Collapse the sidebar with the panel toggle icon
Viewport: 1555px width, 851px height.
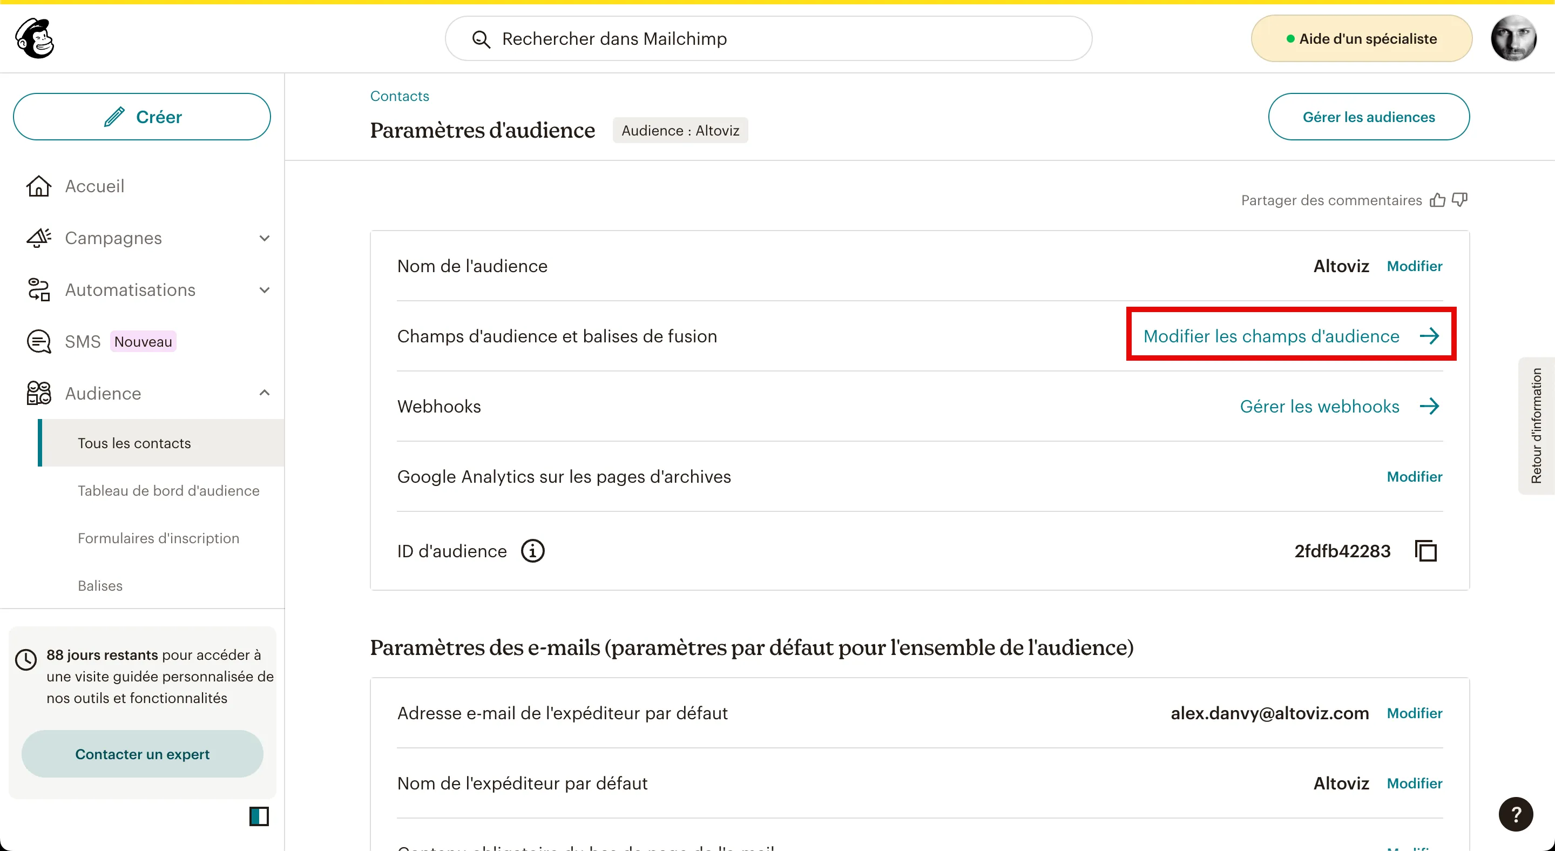tap(259, 816)
